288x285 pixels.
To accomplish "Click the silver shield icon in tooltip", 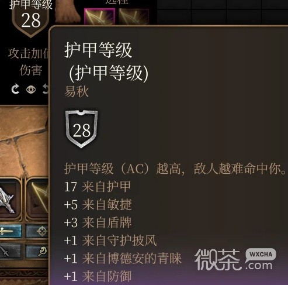I will 81,129.
